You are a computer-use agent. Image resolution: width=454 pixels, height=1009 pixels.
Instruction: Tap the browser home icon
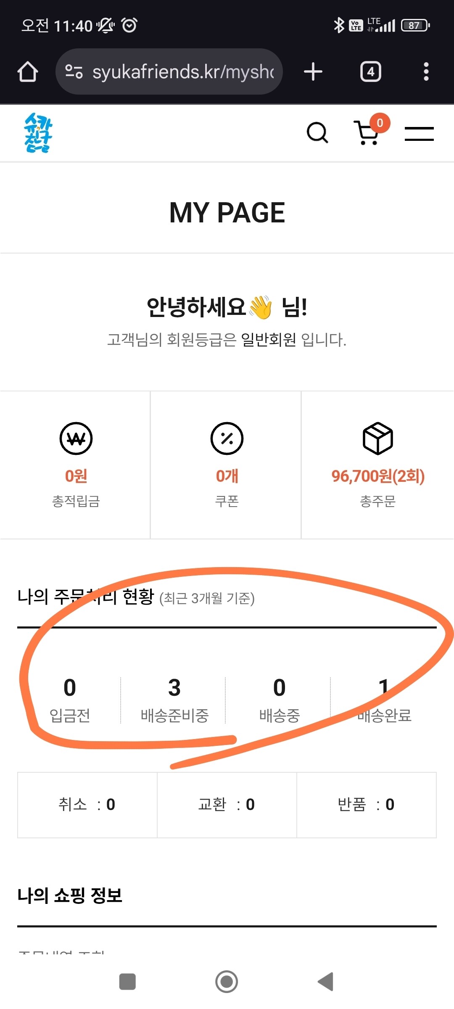coord(28,71)
